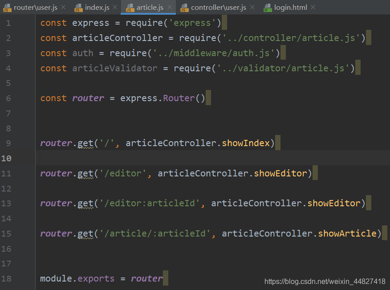Close the article.js tab
Viewport: 390px width, 290px height.
pos(169,7)
